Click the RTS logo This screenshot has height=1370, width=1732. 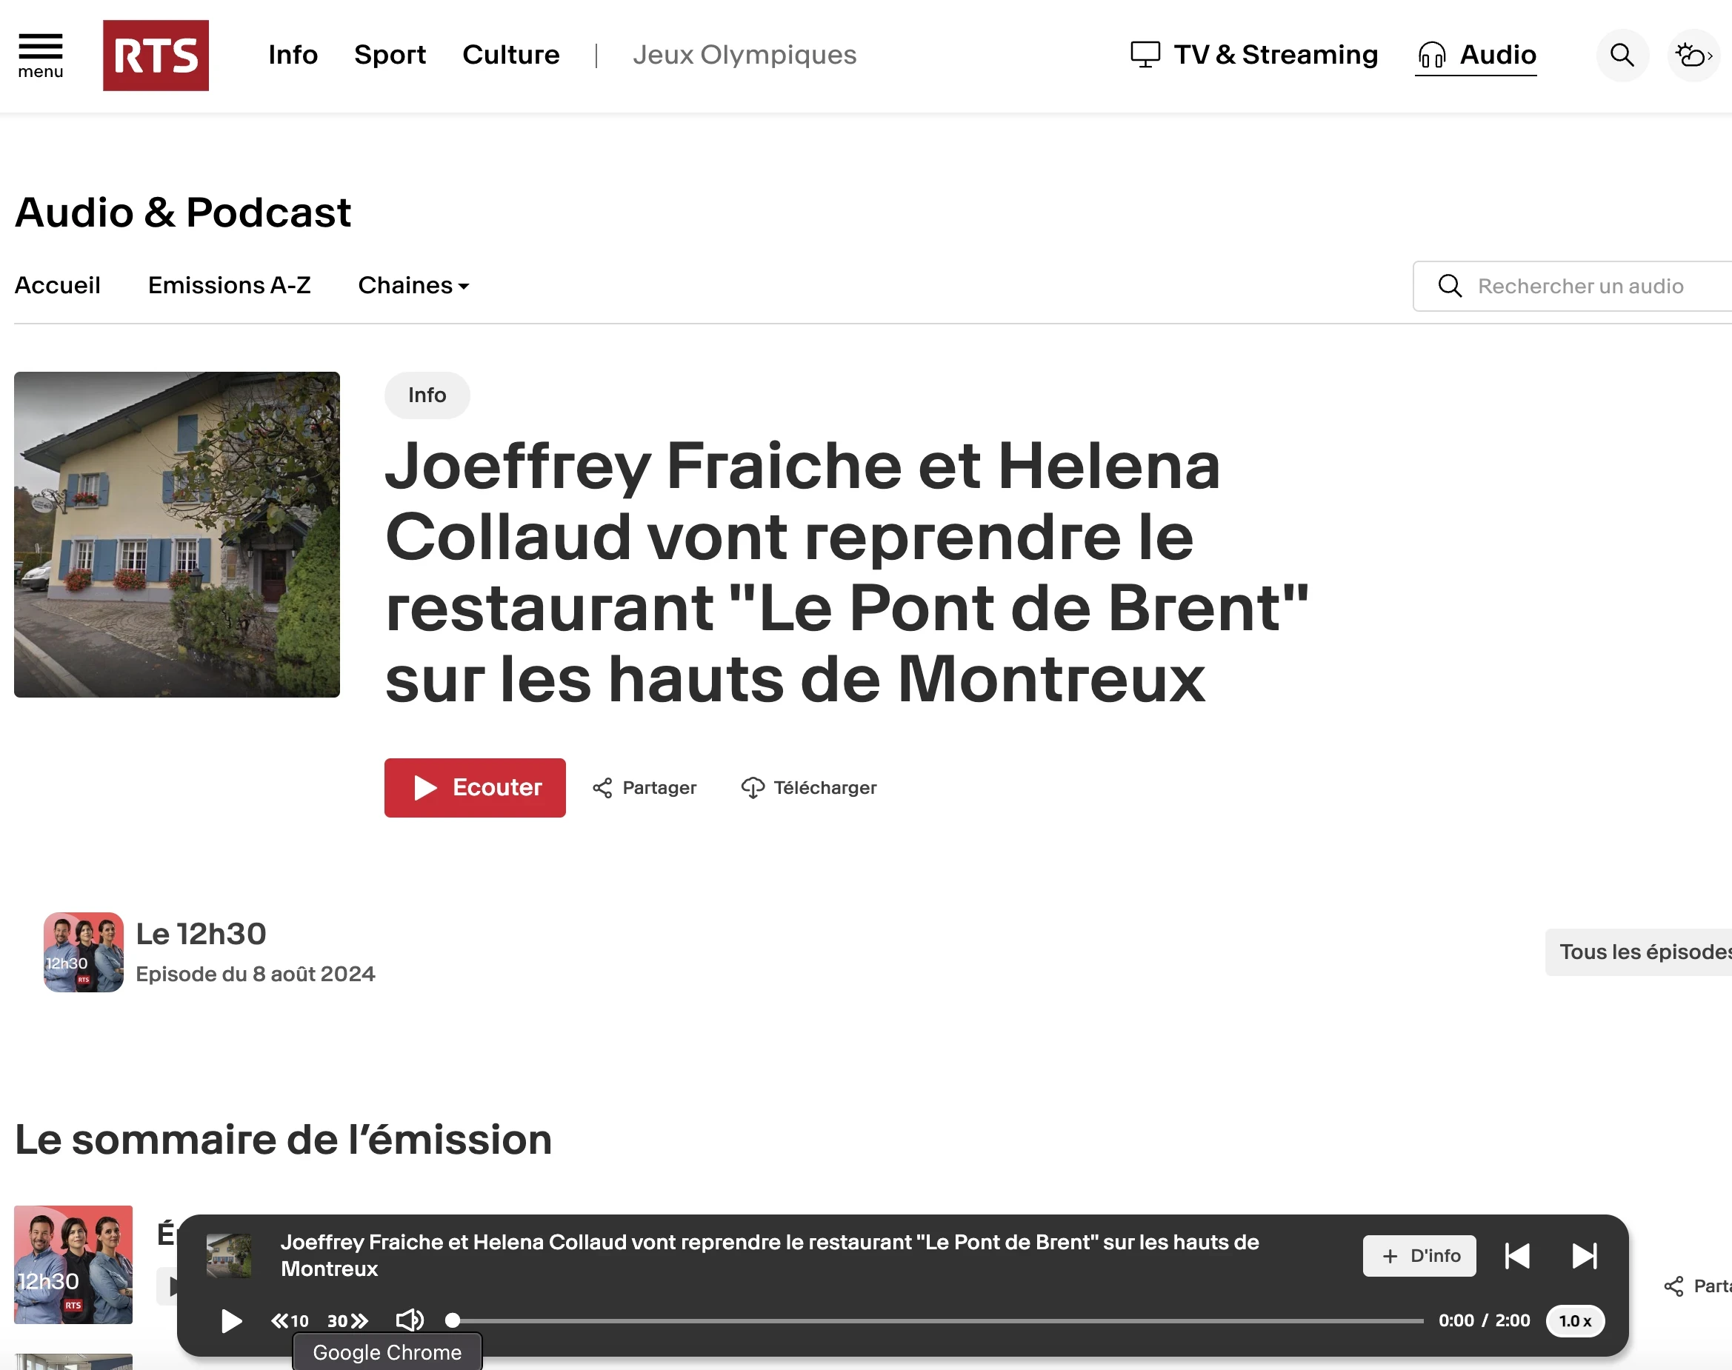(156, 56)
